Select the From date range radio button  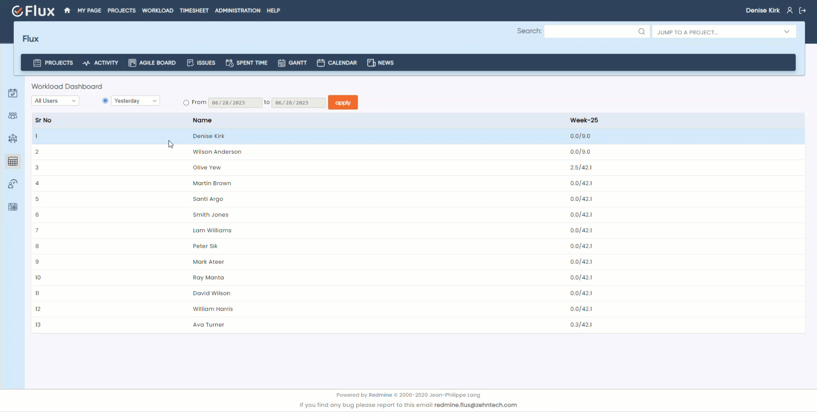tap(186, 103)
